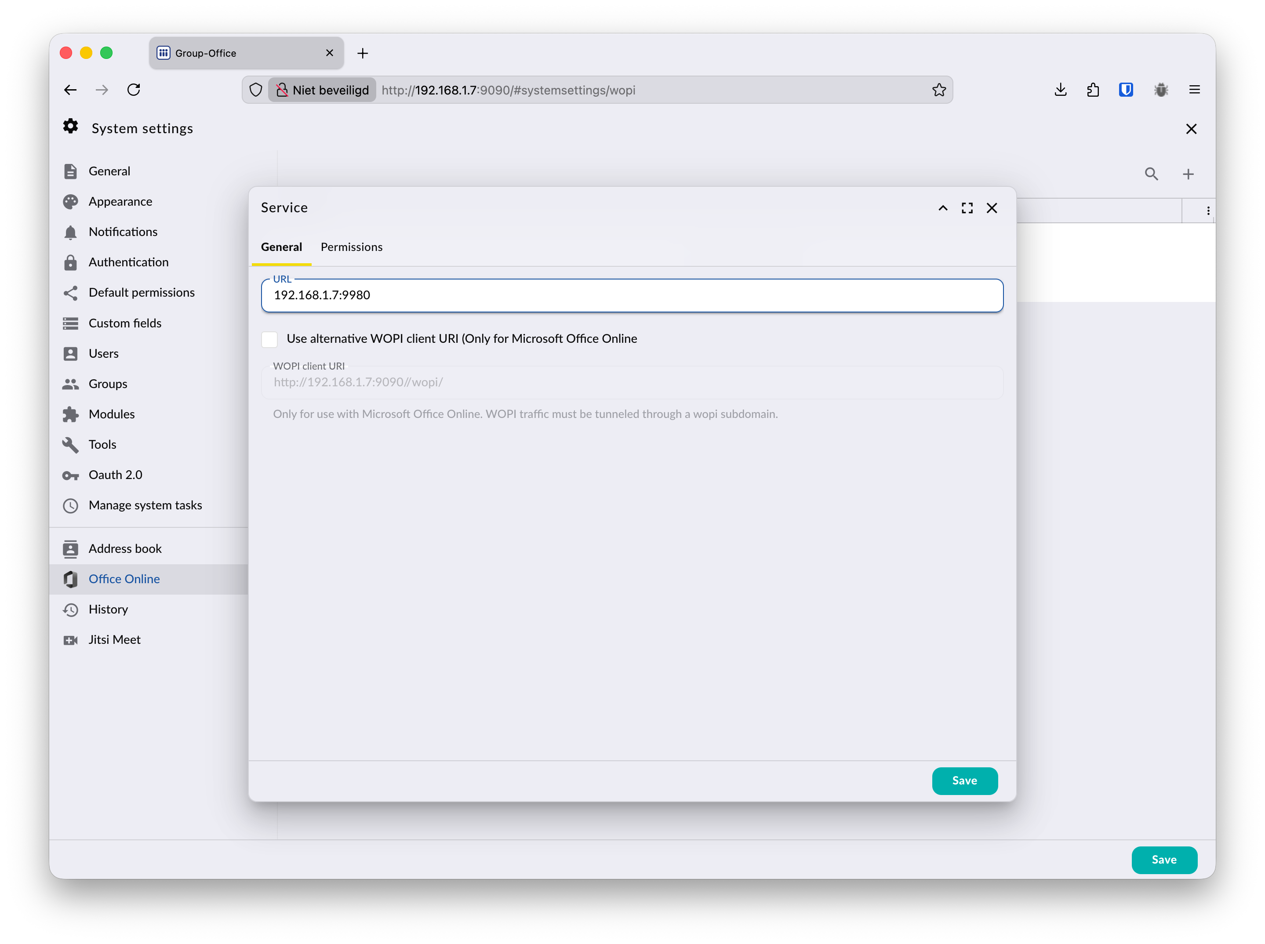Open Appearance settings via the palette icon

tap(71, 202)
